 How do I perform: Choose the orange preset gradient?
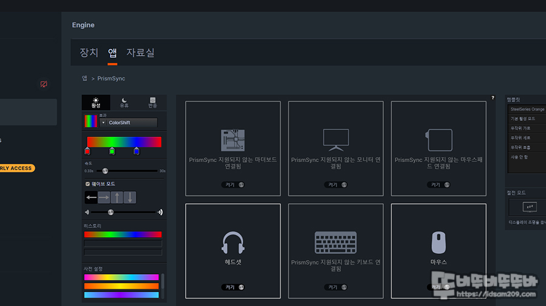pos(121,286)
